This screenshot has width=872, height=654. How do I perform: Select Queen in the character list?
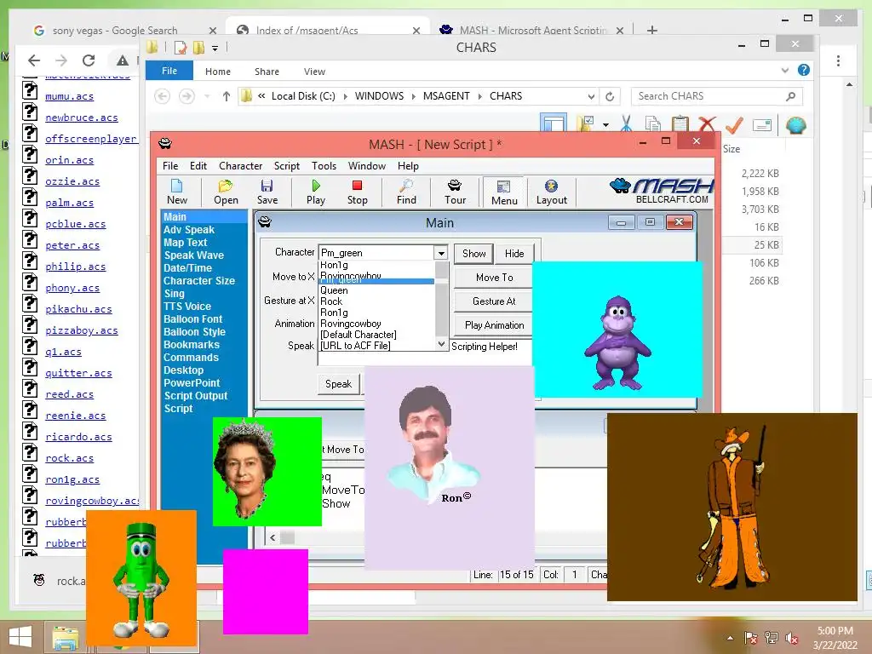[334, 290]
